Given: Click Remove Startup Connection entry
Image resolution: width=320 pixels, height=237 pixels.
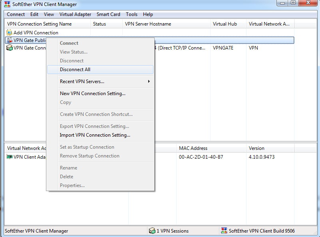Looking at the screenshot, I should tap(100, 156).
